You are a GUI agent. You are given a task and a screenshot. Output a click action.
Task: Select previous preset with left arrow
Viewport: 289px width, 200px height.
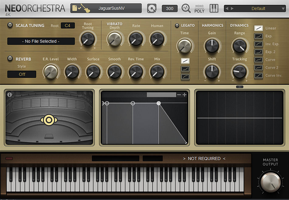227,8
